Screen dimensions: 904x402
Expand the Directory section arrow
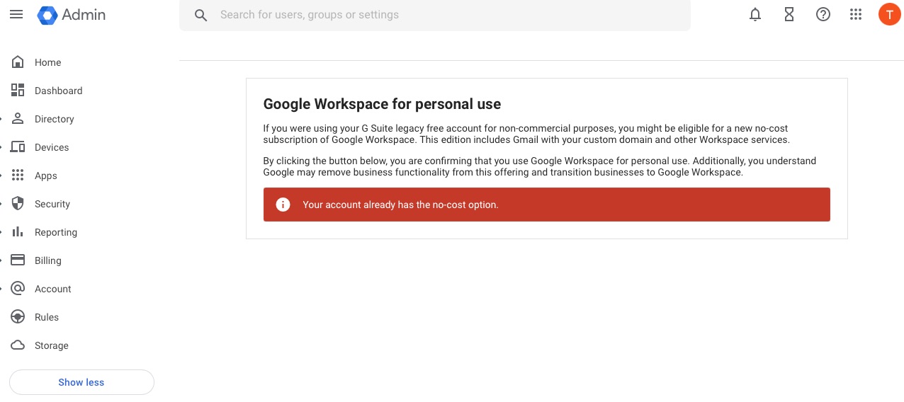pyautogui.click(x=2, y=119)
